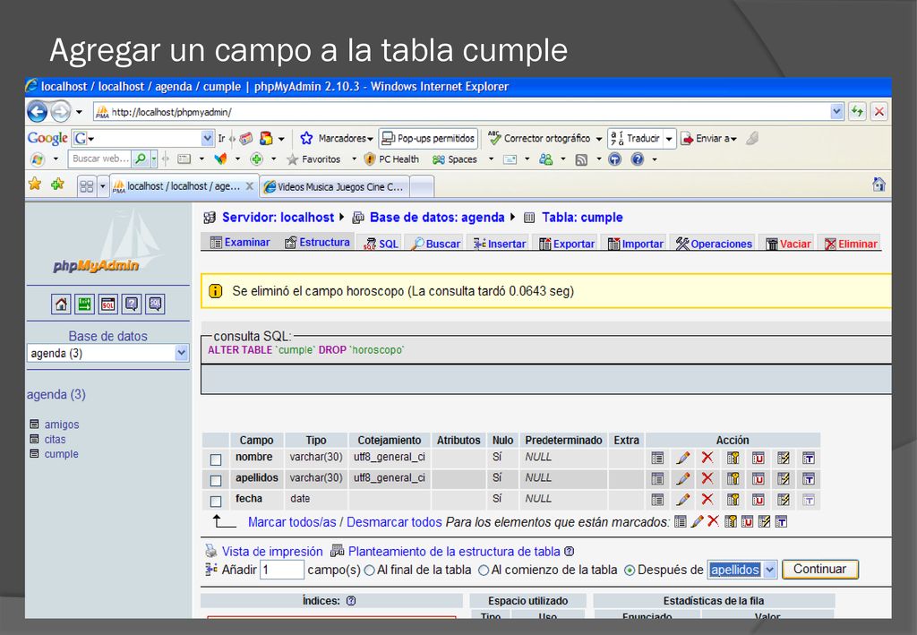
Task: Open the Operaciones tab
Action: coord(714,244)
